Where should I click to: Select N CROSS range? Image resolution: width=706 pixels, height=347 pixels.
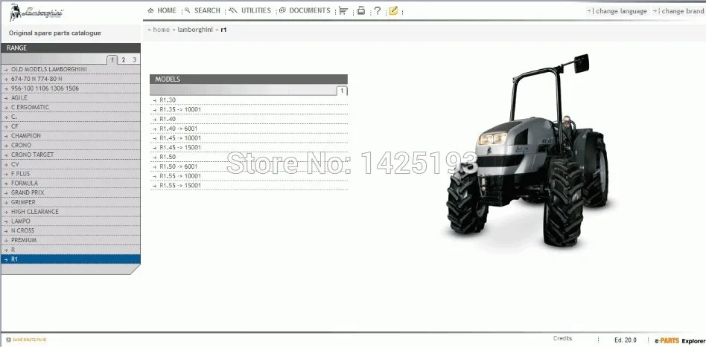click(71, 230)
